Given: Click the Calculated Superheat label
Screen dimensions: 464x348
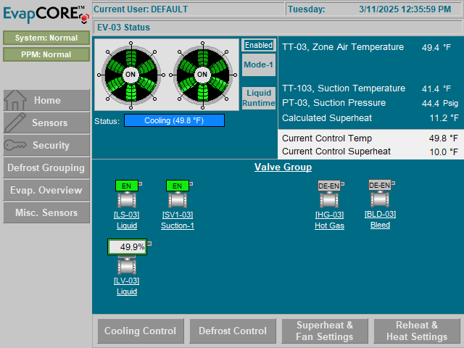Looking at the screenshot, I should pos(327,117).
